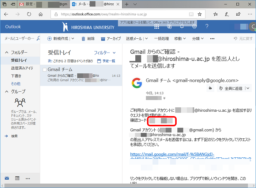This screenshot has width=256, height=188.
Task: Close the Outlook mail tab
Action: pos(118,4)
